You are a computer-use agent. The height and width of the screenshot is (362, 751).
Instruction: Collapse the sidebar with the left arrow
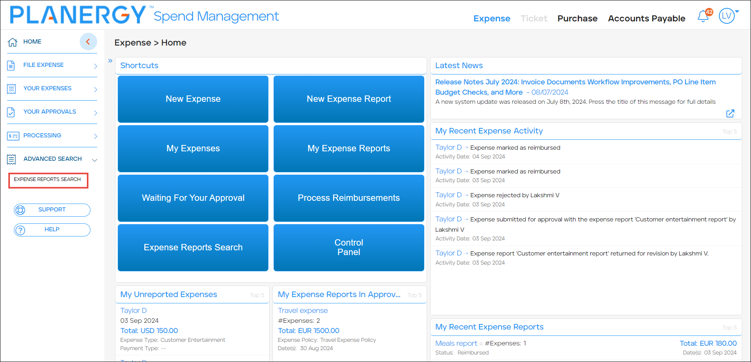point(88,42)
